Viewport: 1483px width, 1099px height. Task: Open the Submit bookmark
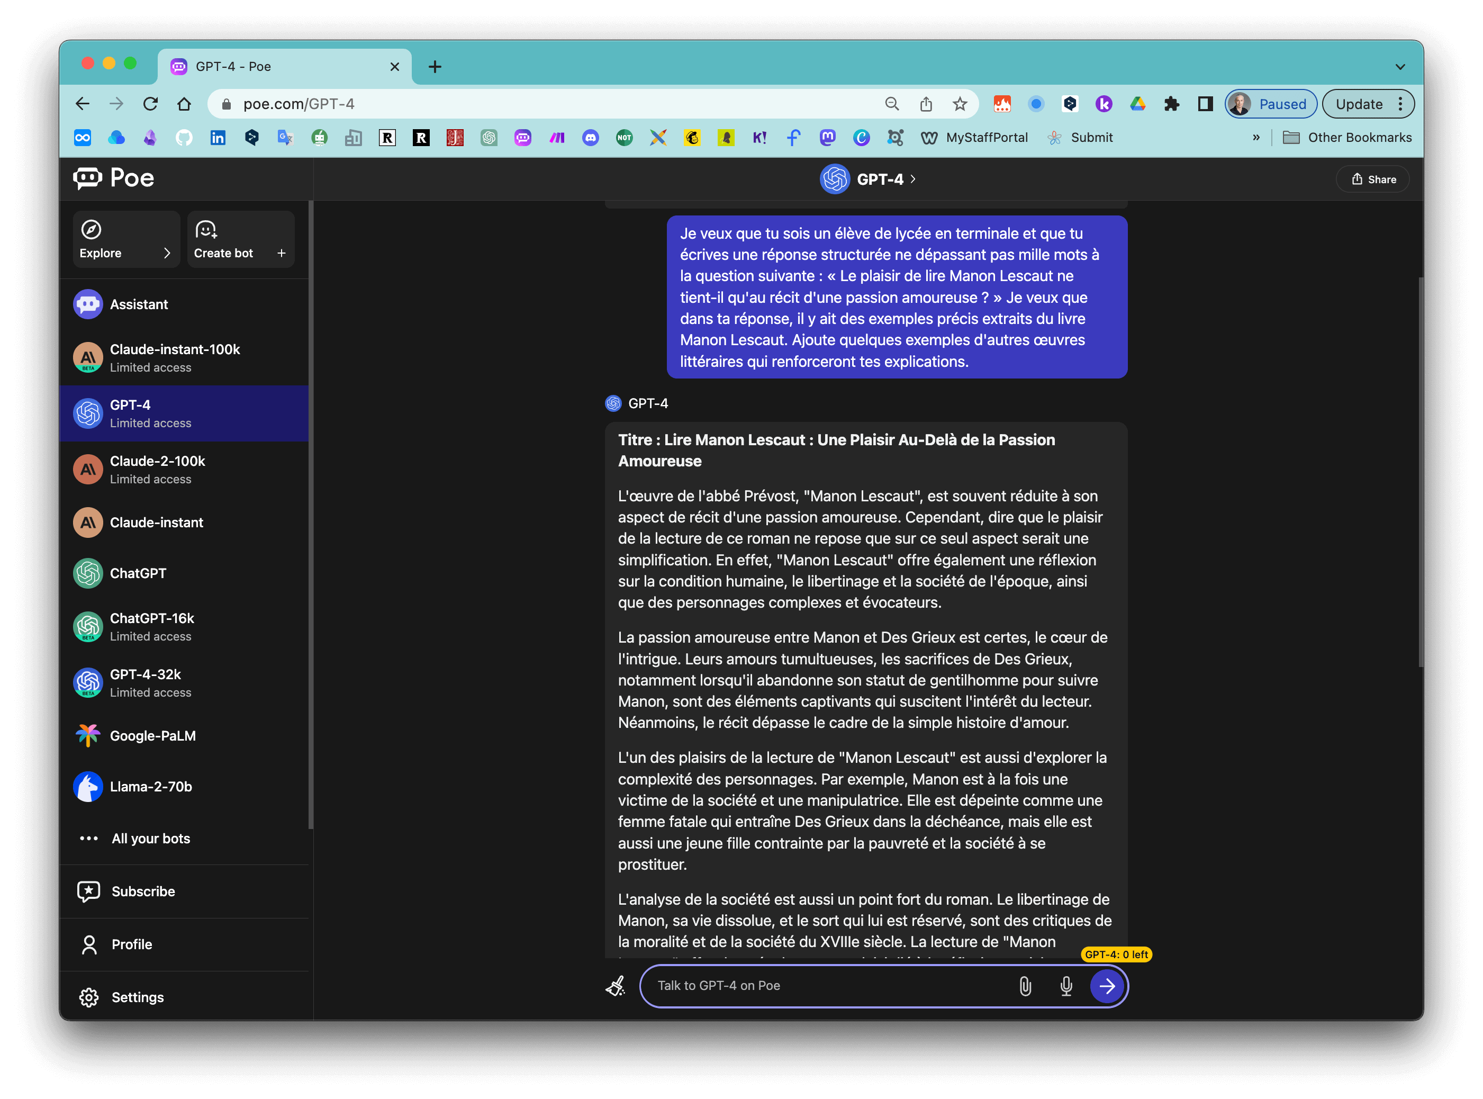pyautogui.click(x=1081, y=138)
